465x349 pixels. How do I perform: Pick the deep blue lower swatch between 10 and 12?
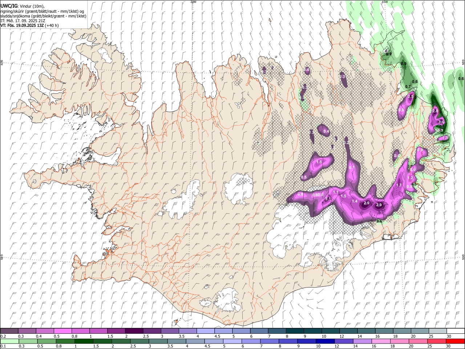pos(325,341)
